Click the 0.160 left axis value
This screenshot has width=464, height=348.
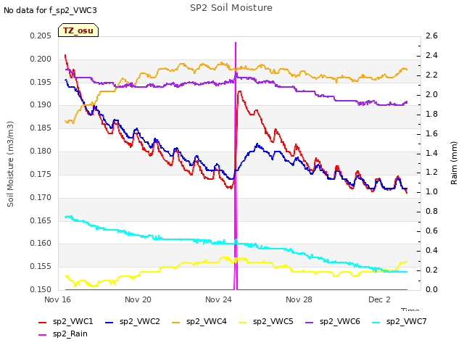[x=41, y=244]
